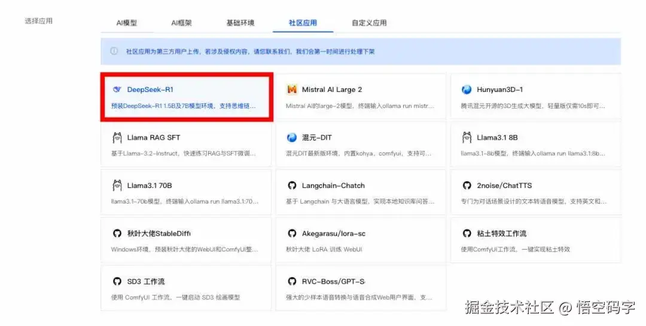Click the 秋叶大佬 LoRA 训练 WebUI description

(x=324, y=249)
